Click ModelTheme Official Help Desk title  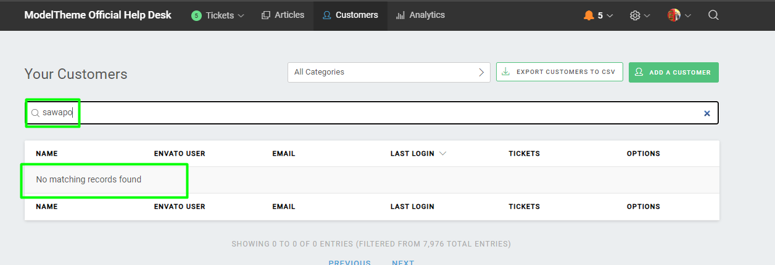(x=98, y=15)
